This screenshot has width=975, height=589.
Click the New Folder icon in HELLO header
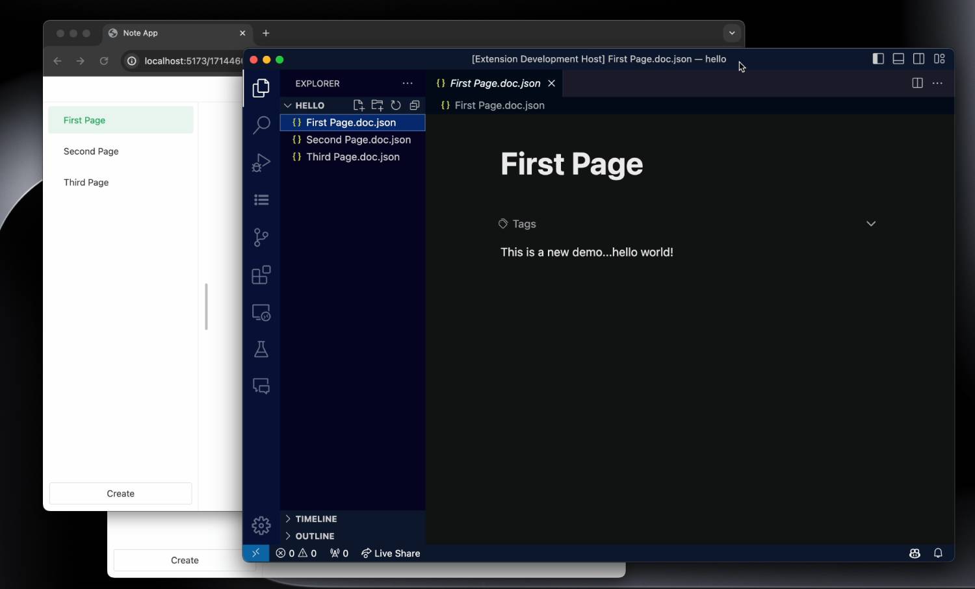tap(377, 105)
